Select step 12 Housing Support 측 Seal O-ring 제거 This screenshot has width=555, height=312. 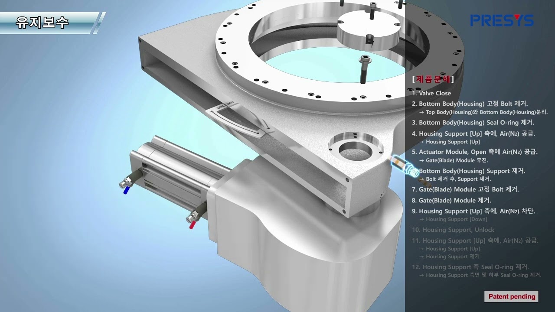pos(470,267)
